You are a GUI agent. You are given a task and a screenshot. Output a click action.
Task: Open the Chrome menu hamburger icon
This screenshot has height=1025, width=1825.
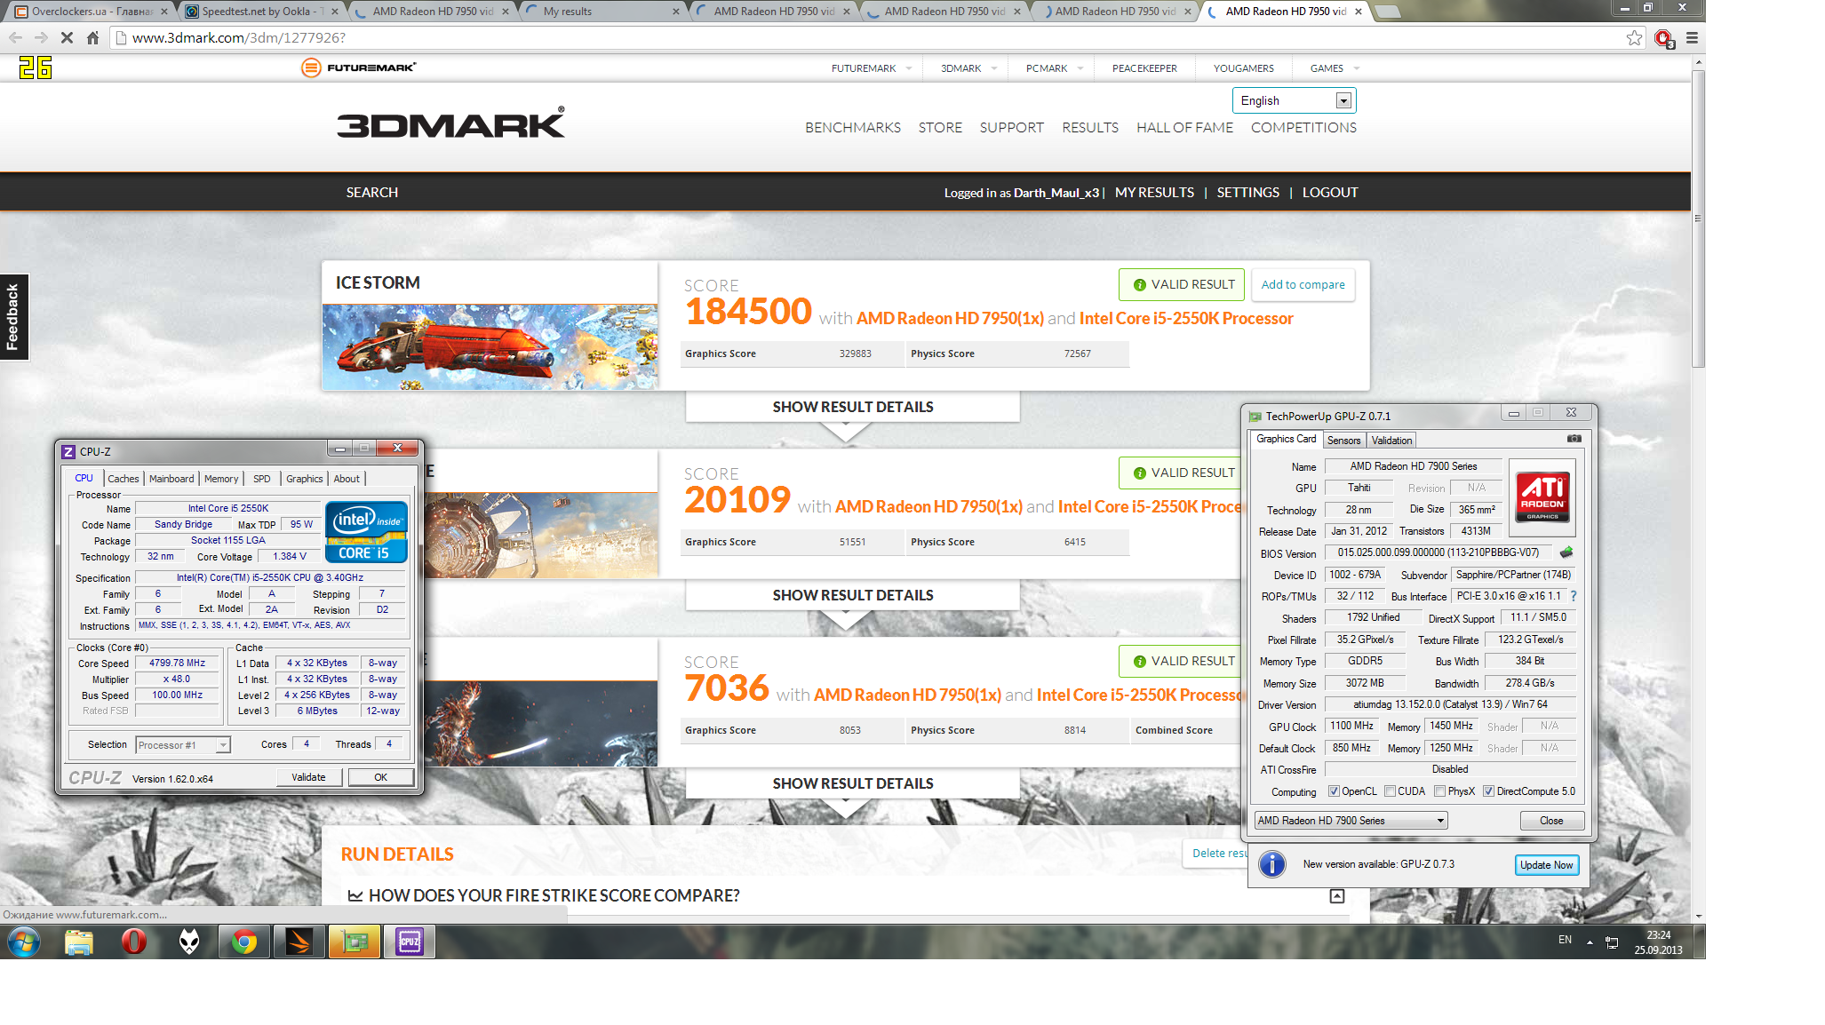click(x=1692, y=37)
